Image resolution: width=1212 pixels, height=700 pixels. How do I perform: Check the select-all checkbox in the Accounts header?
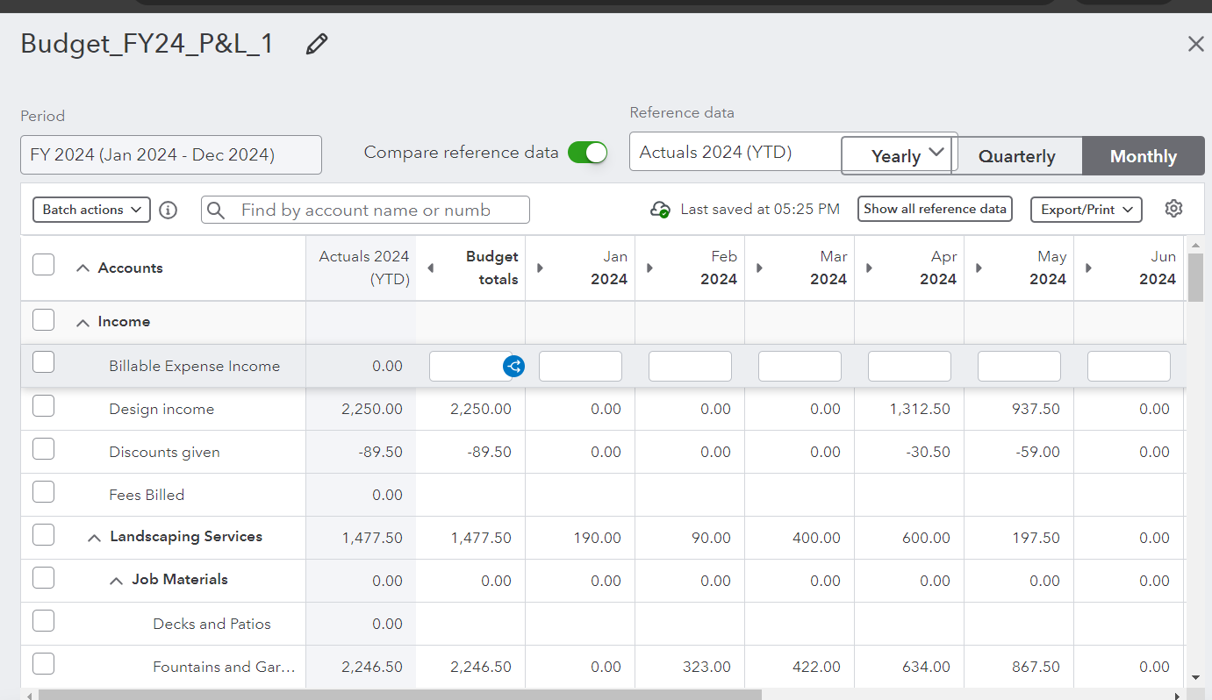(43, 264)
